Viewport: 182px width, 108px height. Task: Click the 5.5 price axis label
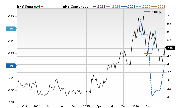click(169, 40)
